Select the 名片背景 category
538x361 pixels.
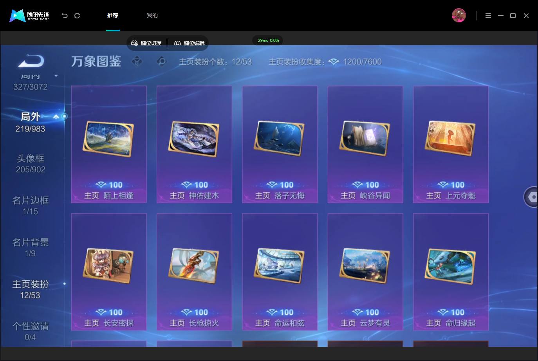coord(31,247)
